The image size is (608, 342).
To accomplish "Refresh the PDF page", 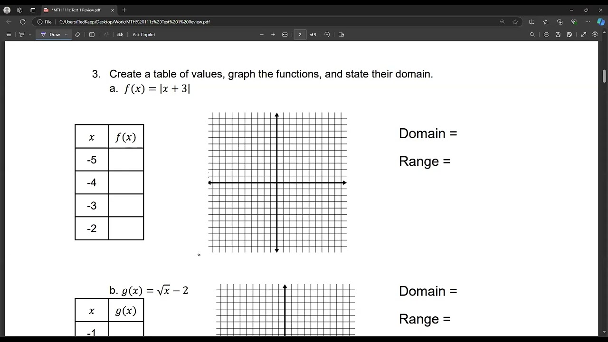I will coord(22,22).
